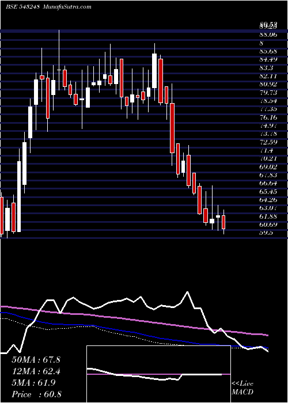The image size is (288, 403).
Task: Click the 66.64 price axis label
Action: (268, 183)
